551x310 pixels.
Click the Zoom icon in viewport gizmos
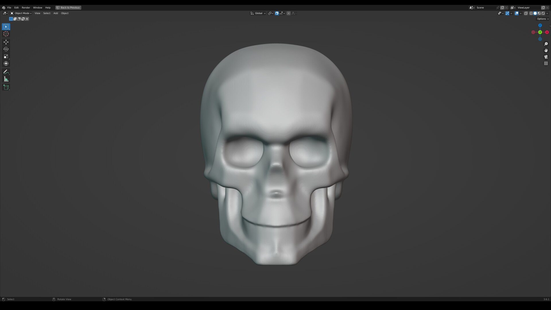546,44
